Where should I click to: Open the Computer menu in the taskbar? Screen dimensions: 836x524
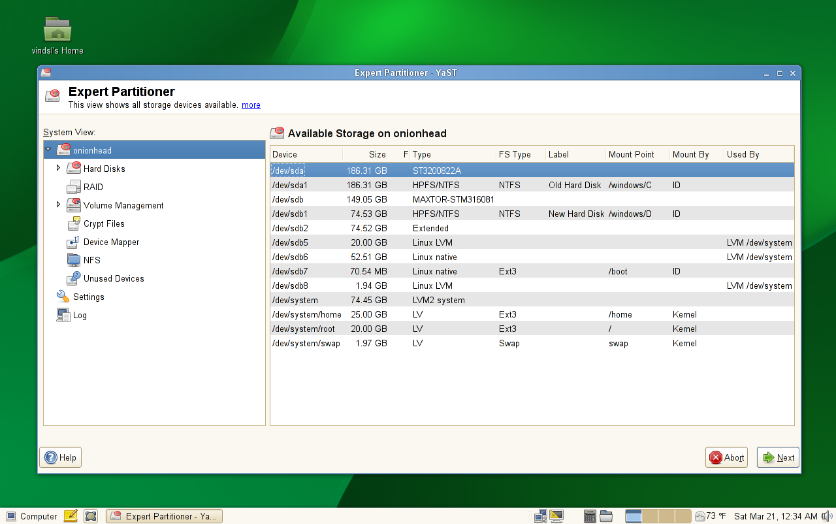click(x=31, y=516)
